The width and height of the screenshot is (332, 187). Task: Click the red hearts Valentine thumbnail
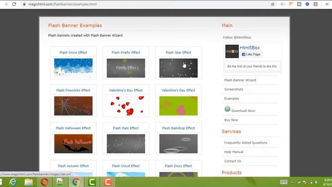[126, 106]
